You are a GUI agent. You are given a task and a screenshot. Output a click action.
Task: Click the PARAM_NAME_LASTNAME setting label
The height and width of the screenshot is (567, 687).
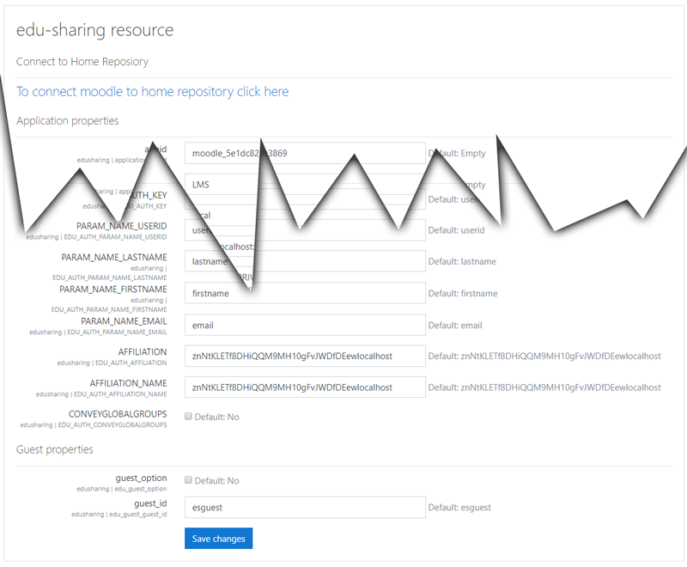point(113,258)
